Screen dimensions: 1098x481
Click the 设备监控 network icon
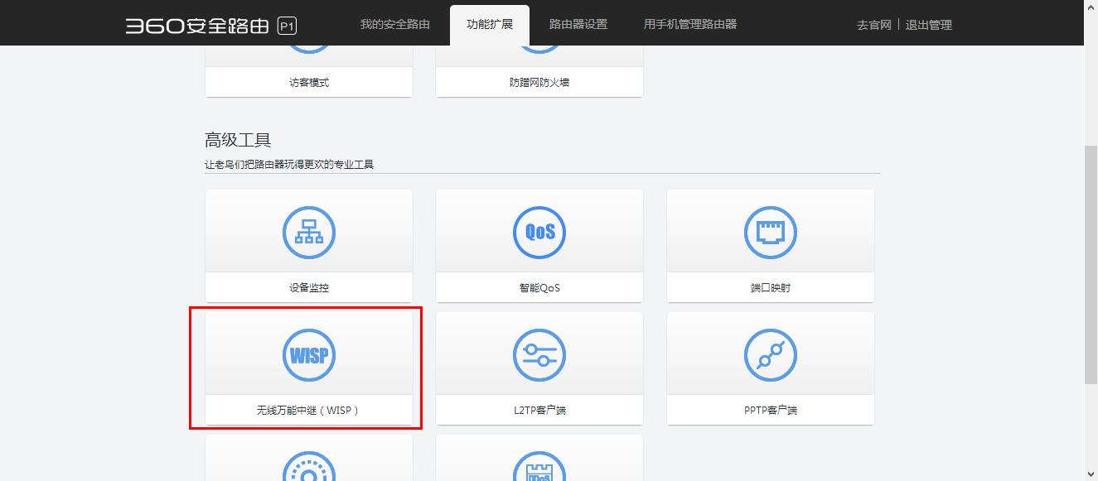tap(308, 233)
